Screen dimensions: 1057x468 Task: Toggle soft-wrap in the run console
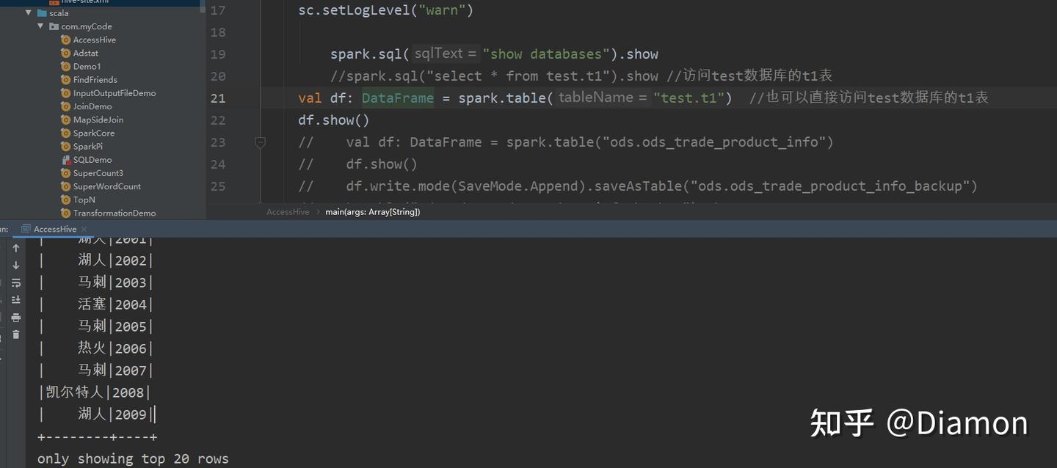click(15, 282)
